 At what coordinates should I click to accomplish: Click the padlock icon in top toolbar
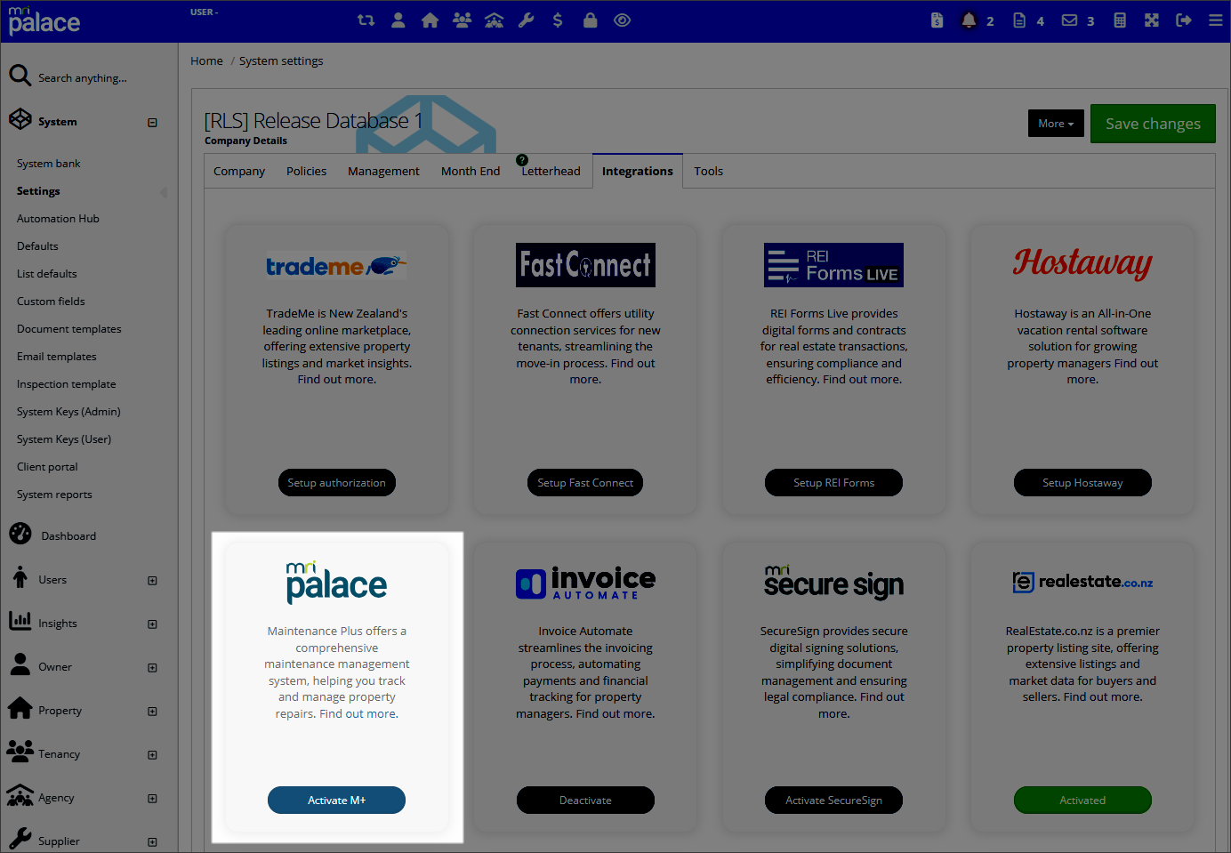pyautogui.click(x=590, y=20)
